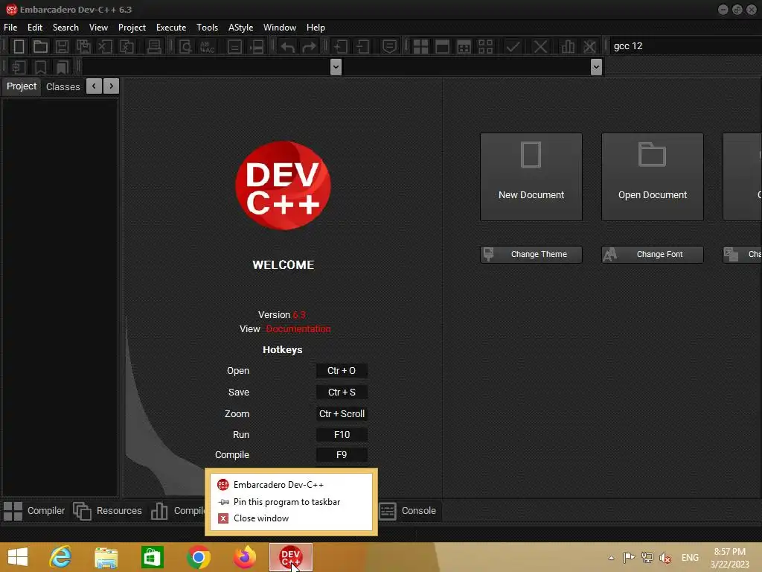Click the Redo arrow toolbar icon
This screenshot has width=762, height=572.
(309, 47)
